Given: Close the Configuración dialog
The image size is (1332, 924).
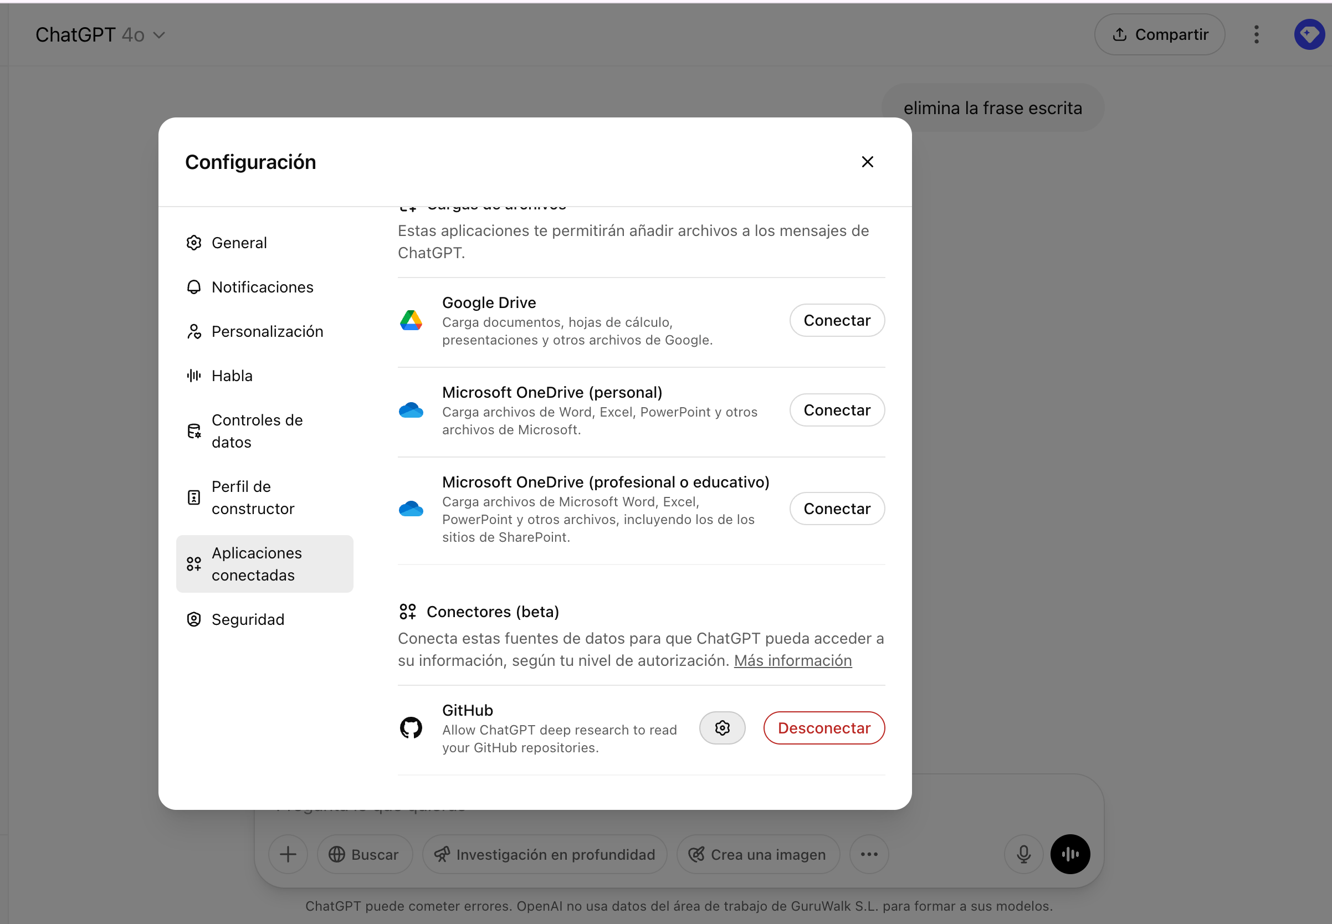Looking at the screenshot, I should (867, 162).
